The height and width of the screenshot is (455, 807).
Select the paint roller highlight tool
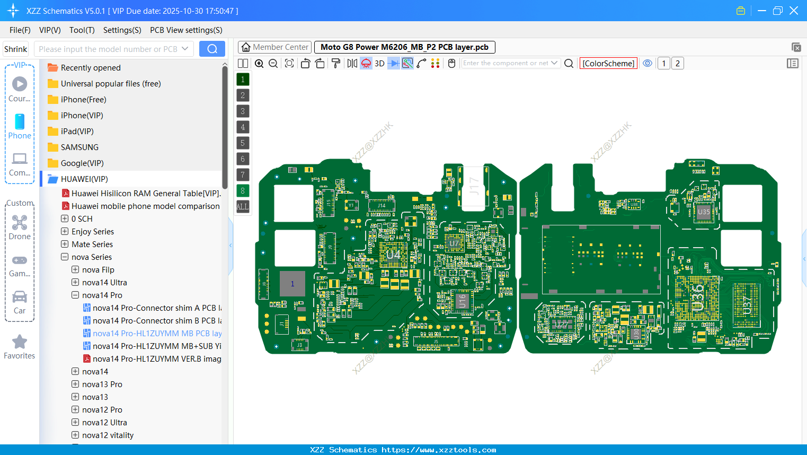(x=336, y=63)
